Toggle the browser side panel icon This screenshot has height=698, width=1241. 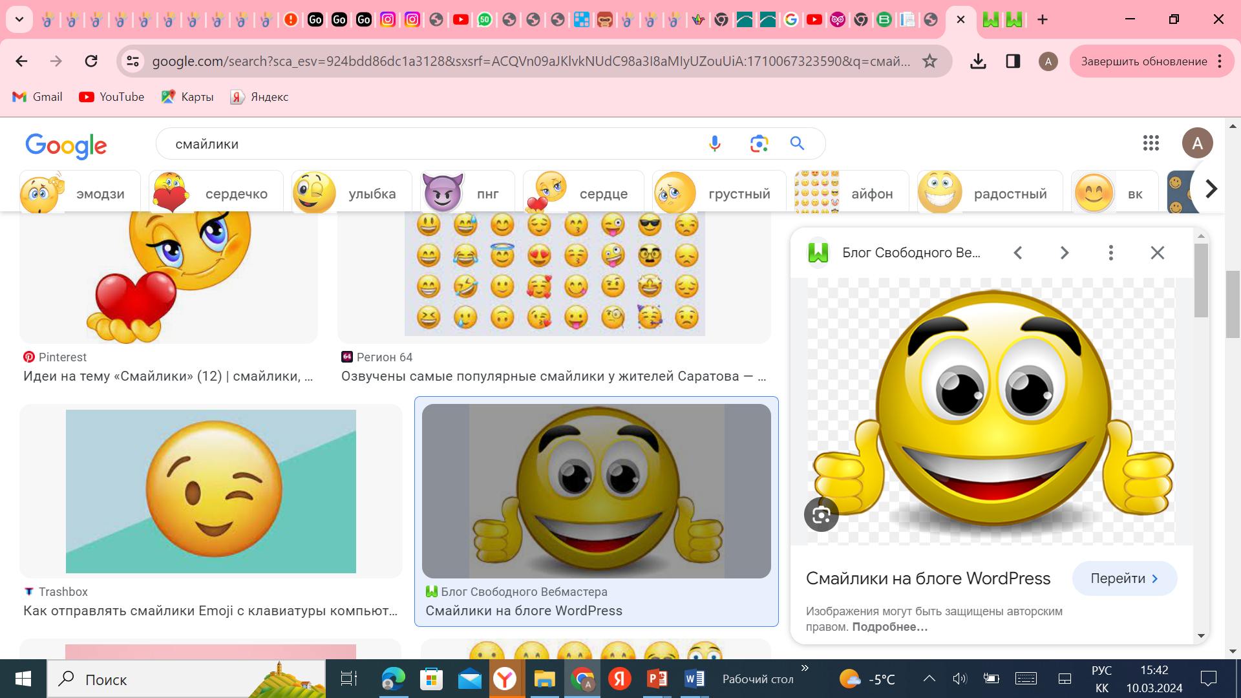1013,61
